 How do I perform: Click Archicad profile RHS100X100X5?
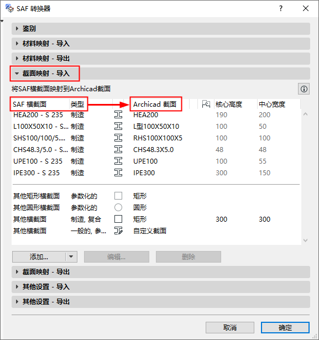click(158, 138)
